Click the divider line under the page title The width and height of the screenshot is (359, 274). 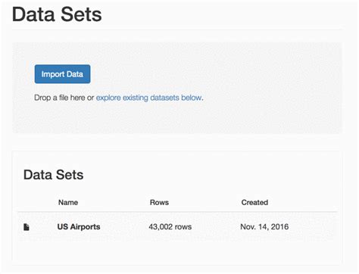[177, 30]
